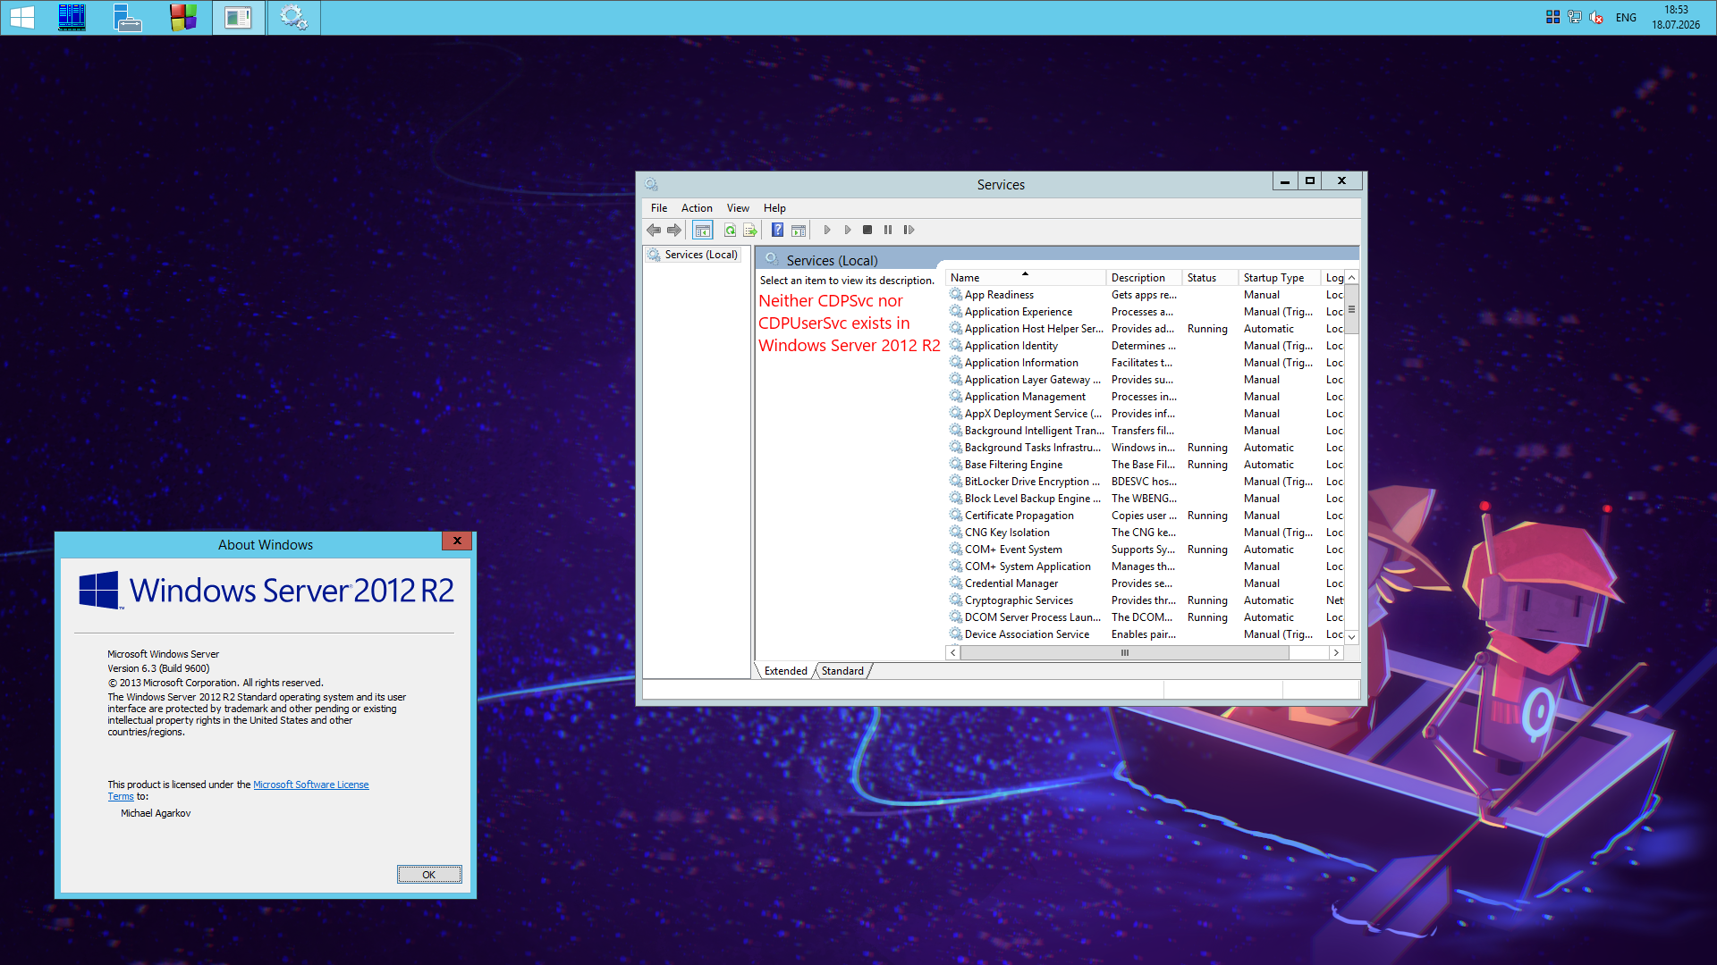The height and width of the screenshot is (965, 1717).
Task: Click the Forward arrow in Services toolbar
Action: pos(674,231)
